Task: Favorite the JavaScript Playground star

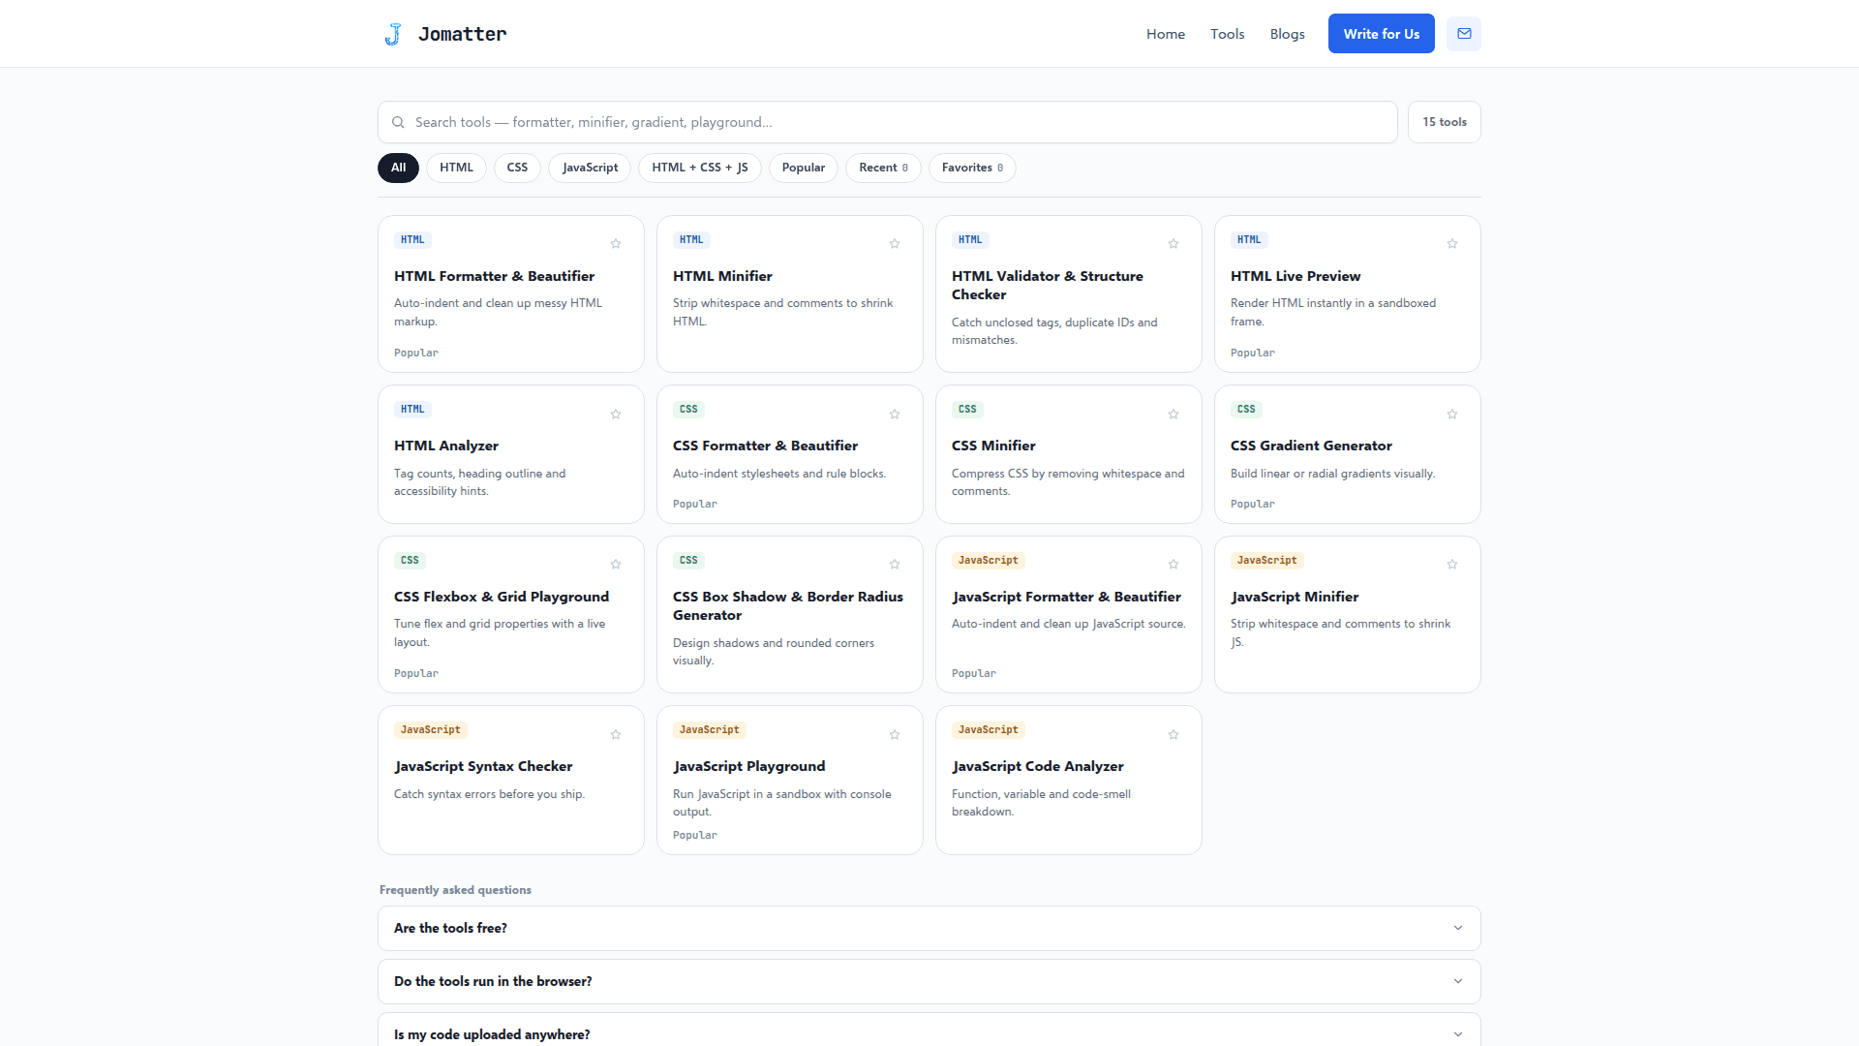Action: pos(895,735)
